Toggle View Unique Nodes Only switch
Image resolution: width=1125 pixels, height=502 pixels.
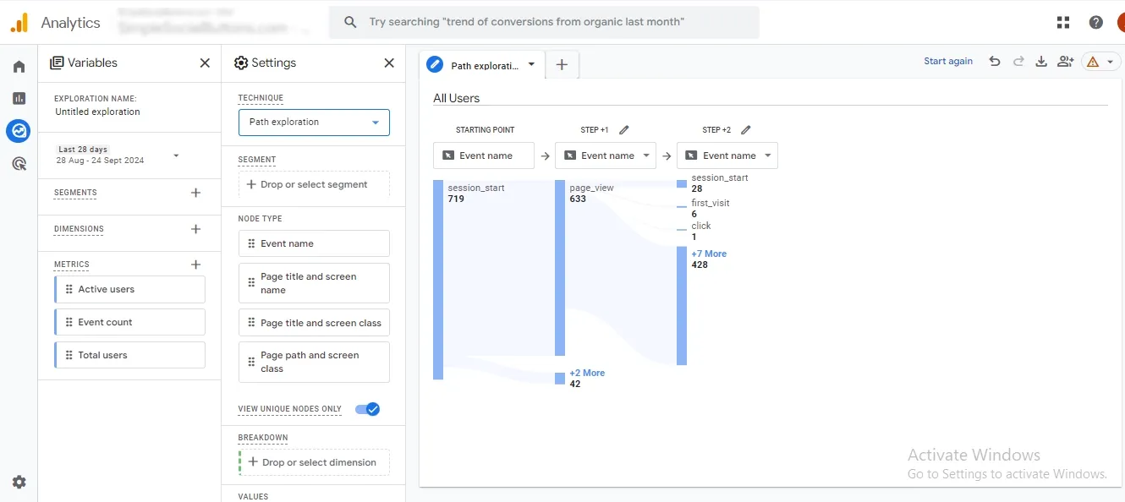tap(368, 409)
